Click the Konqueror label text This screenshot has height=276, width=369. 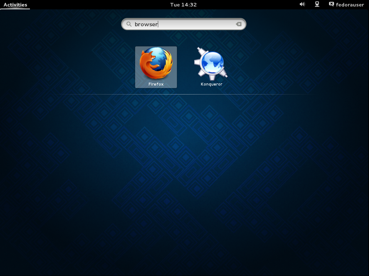click(x=211, y=84)
